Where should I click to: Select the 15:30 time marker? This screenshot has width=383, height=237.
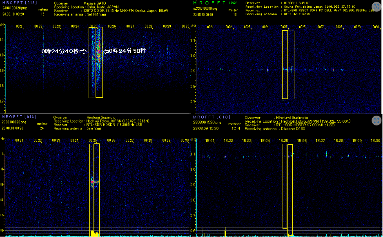click(x=375, y=141)
